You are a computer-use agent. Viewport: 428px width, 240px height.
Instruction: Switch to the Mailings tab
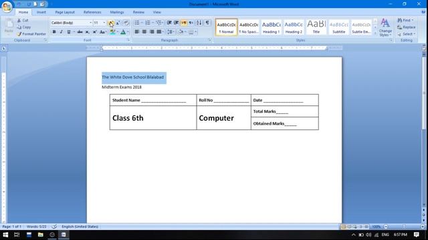click(x=117, y=12)
